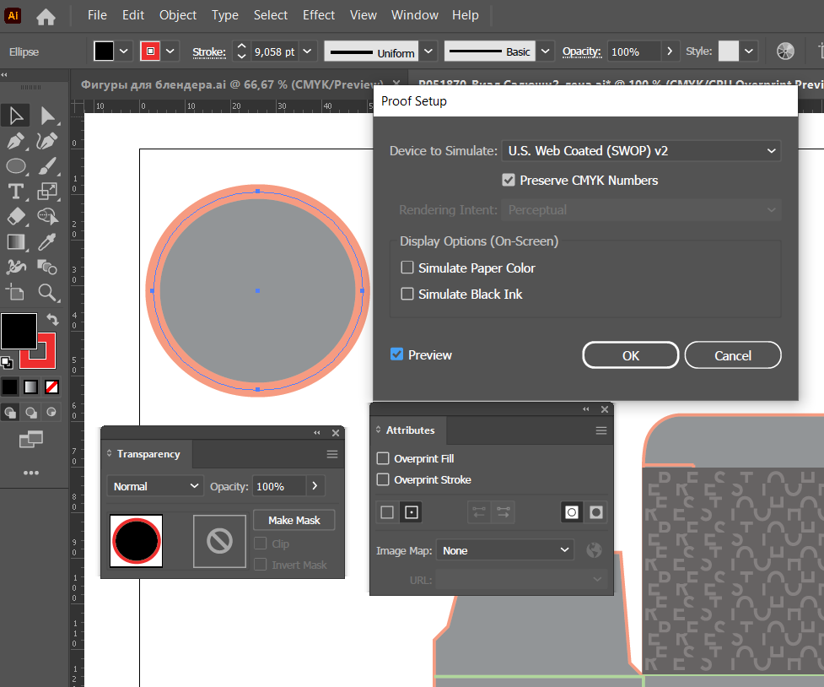Click the underlined Stroke label link

pos(209,52)
